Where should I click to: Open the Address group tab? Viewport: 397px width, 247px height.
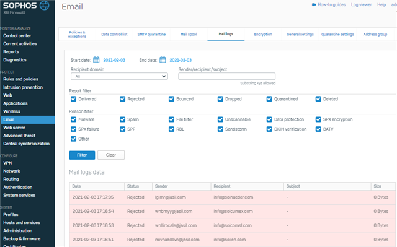click(375, 34)
